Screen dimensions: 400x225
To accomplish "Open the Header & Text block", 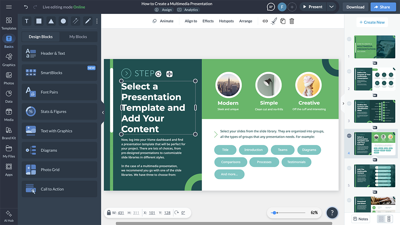I will pos(59,53).
